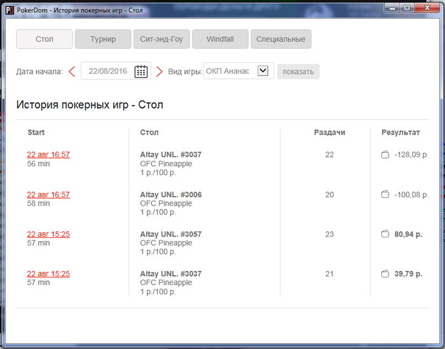Maximize the PokerDom history window
The image size is (445, 349).
pos(407,8)
